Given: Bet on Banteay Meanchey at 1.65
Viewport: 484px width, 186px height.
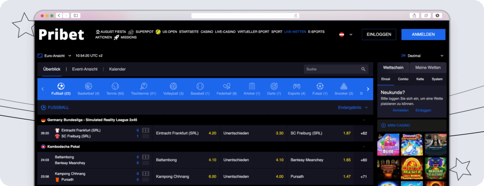Looking at the screenshot, I should [320, 160].
